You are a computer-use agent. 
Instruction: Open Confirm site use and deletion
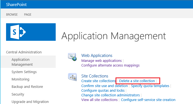pos(104,86)
